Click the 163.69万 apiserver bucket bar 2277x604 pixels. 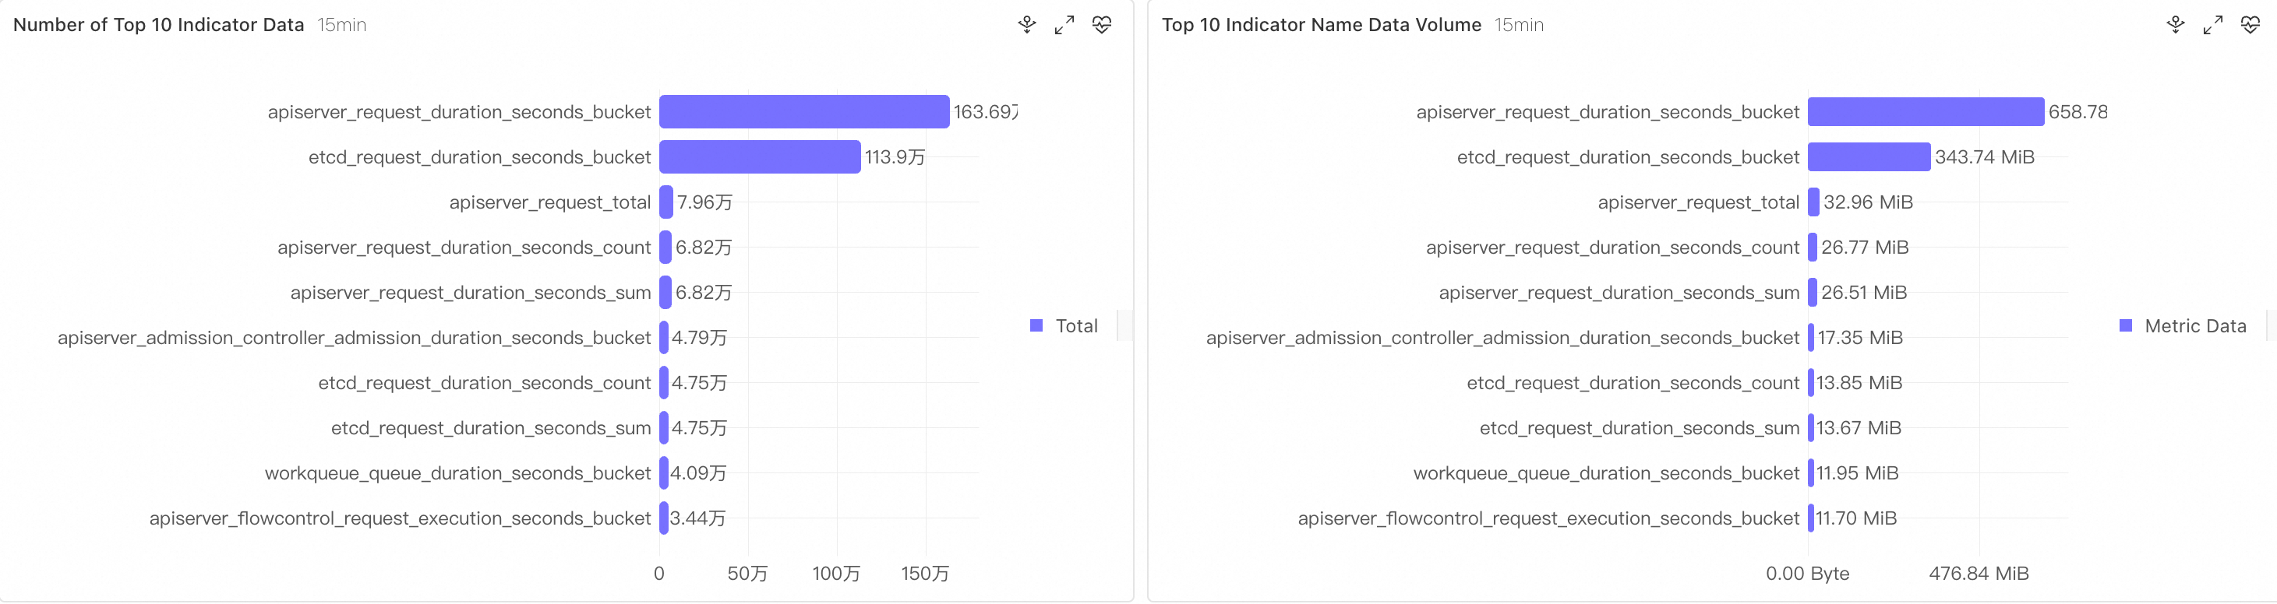pos(804,112)
